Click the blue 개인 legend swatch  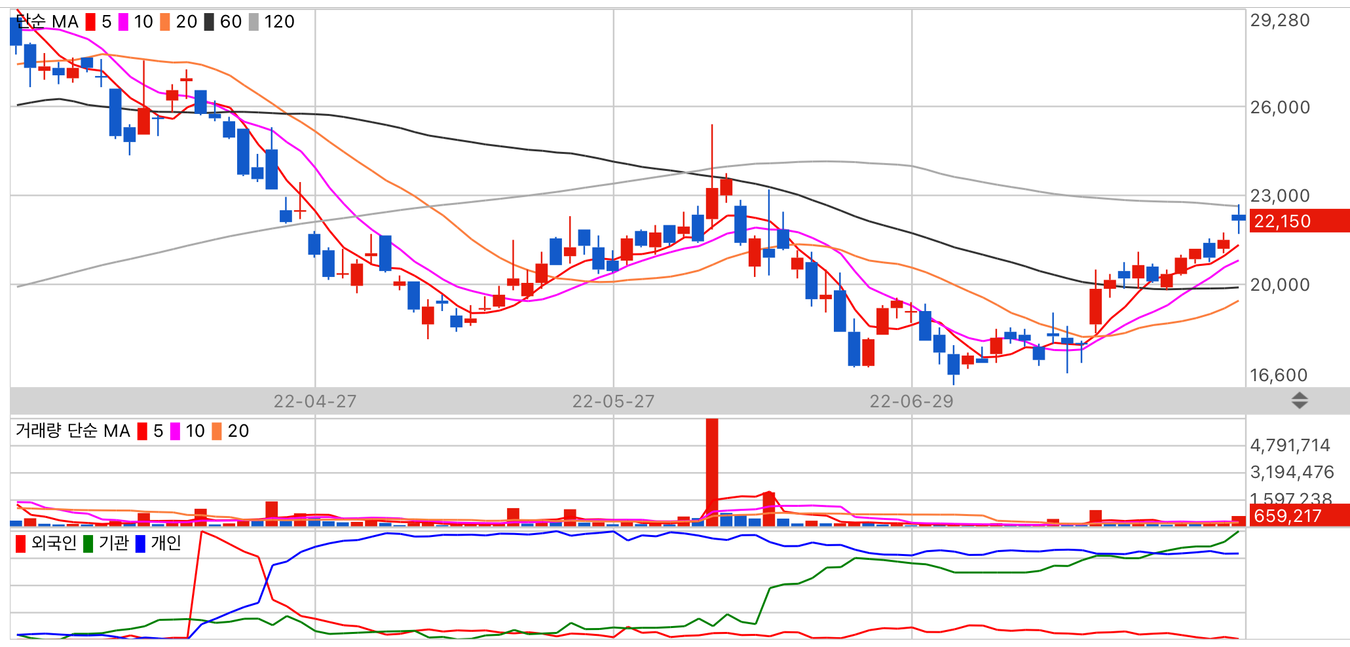[x=140, y=544]
